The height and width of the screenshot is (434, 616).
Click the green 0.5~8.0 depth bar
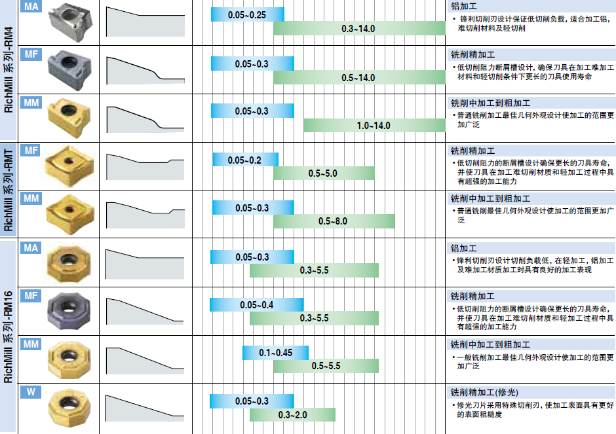(x=334, y=221)
